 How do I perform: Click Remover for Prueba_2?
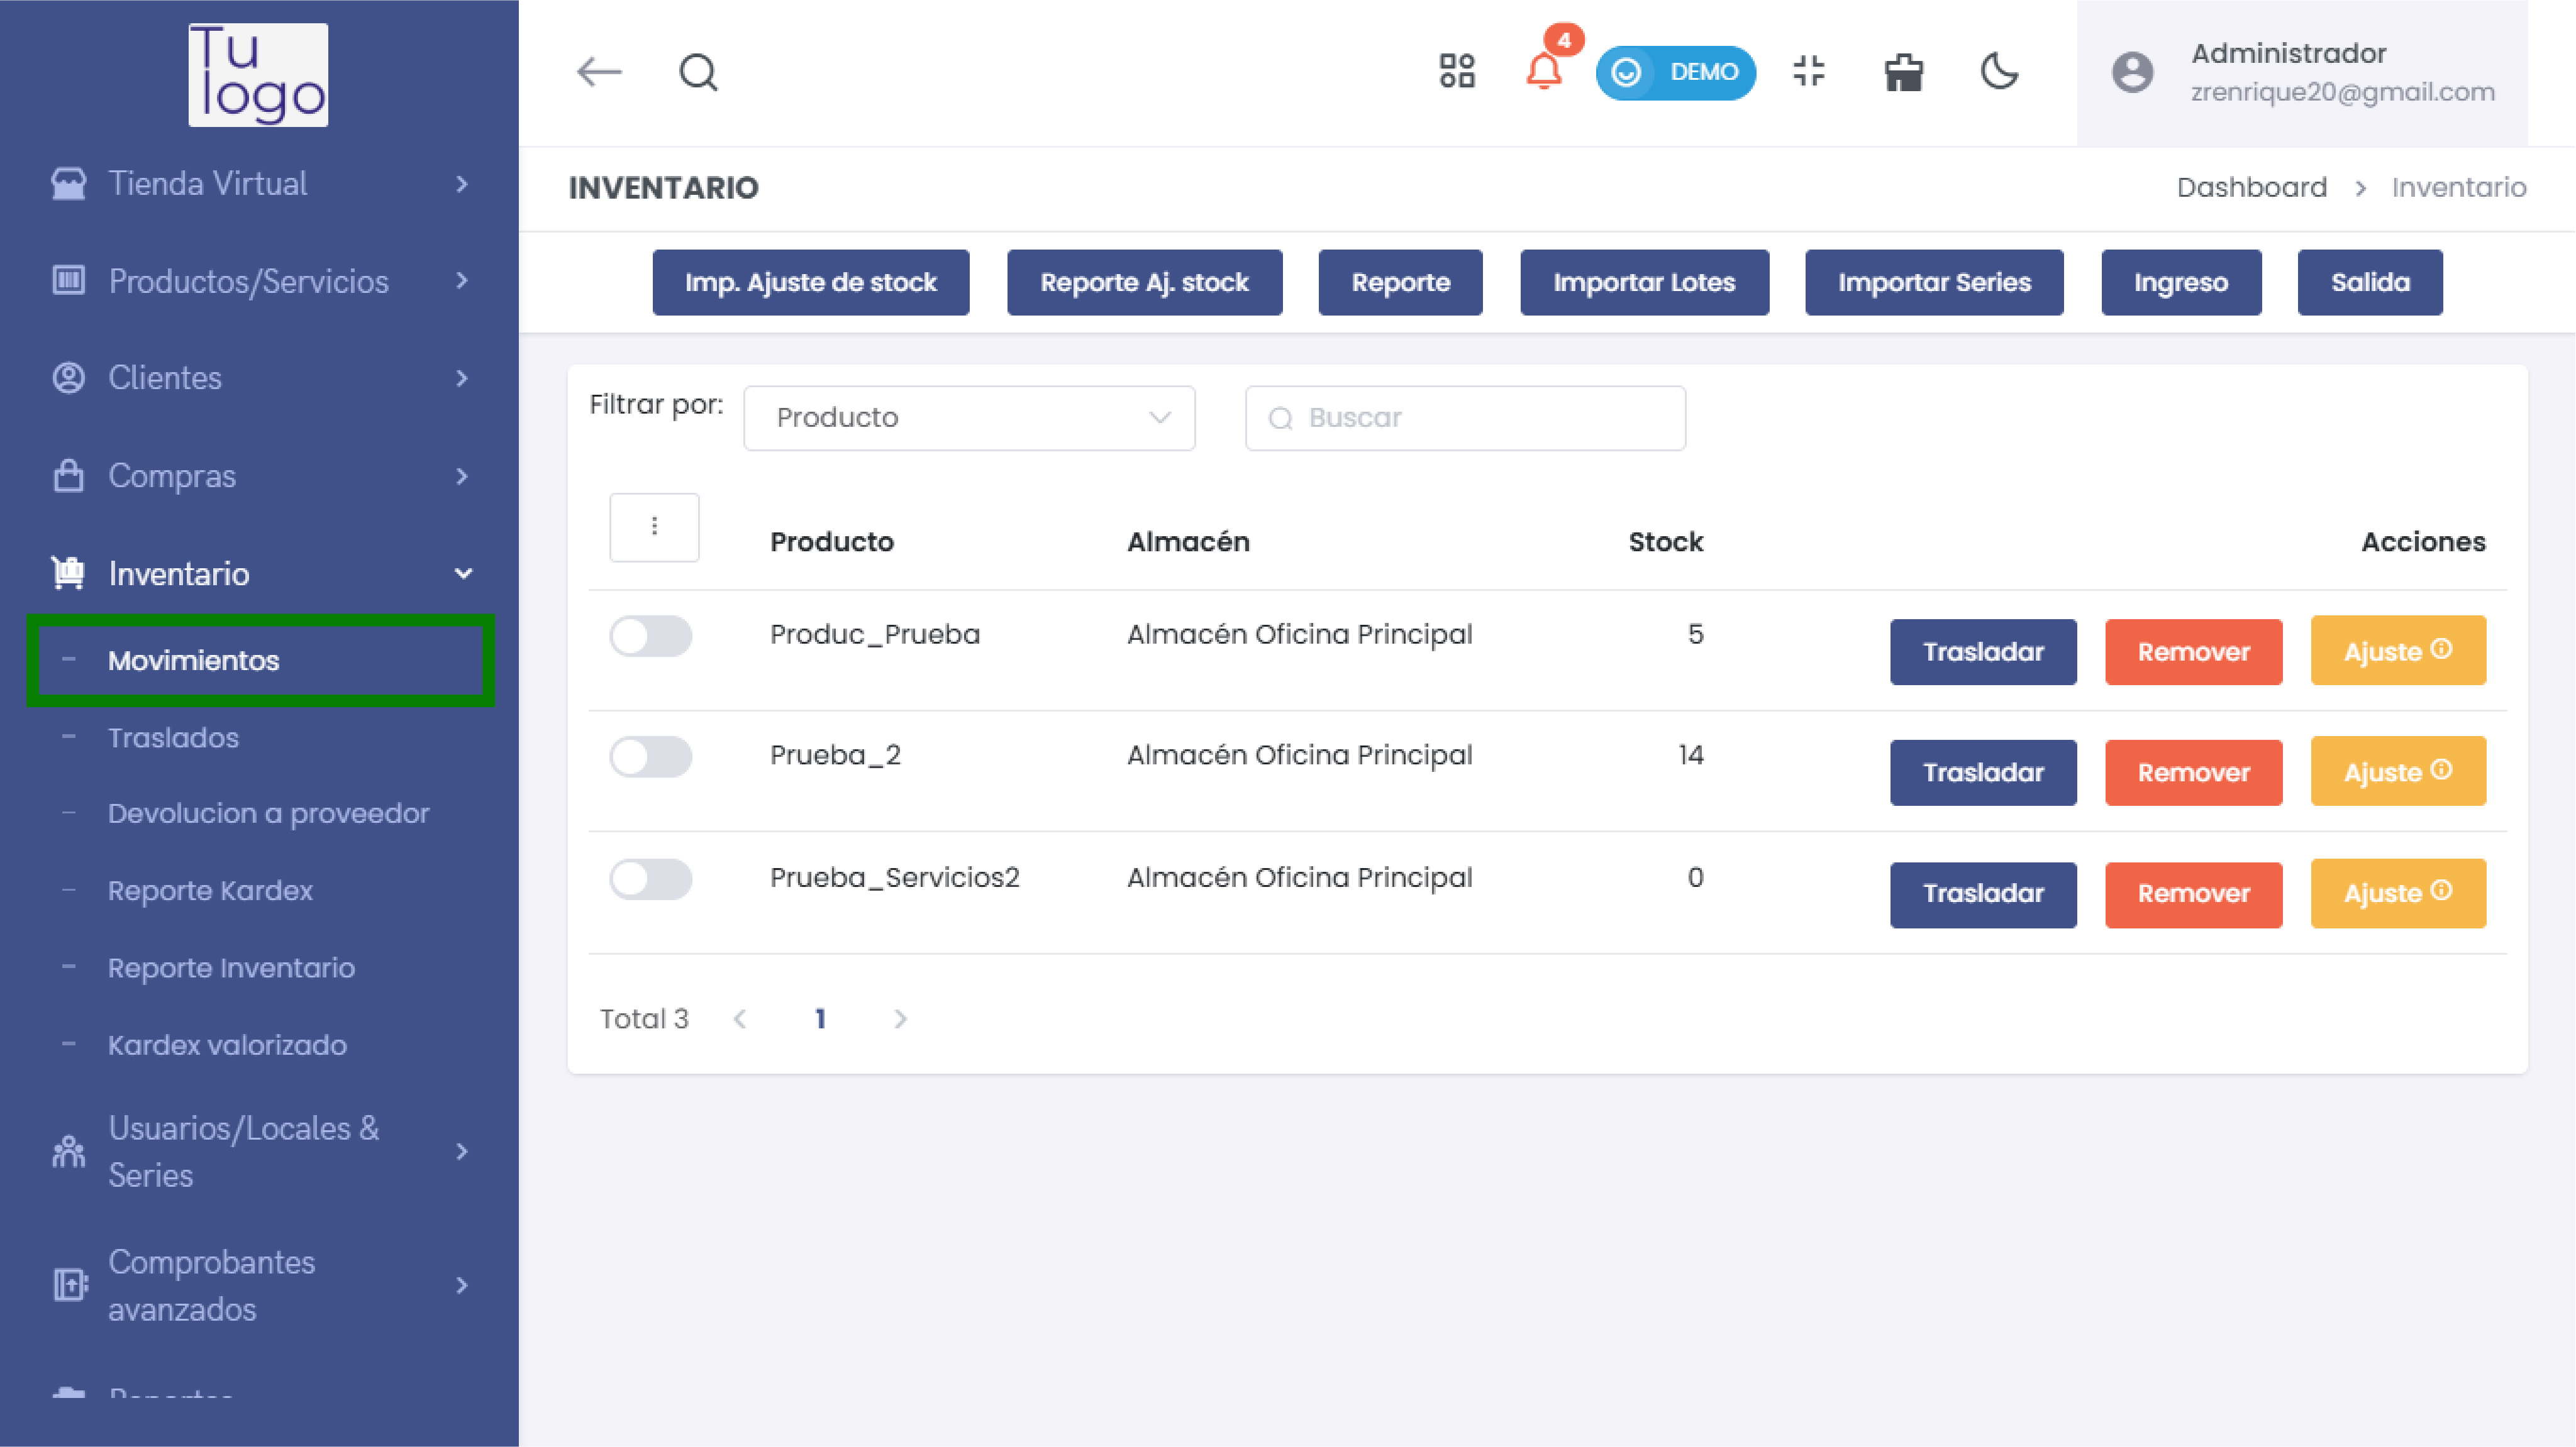tap(2193, 773)
